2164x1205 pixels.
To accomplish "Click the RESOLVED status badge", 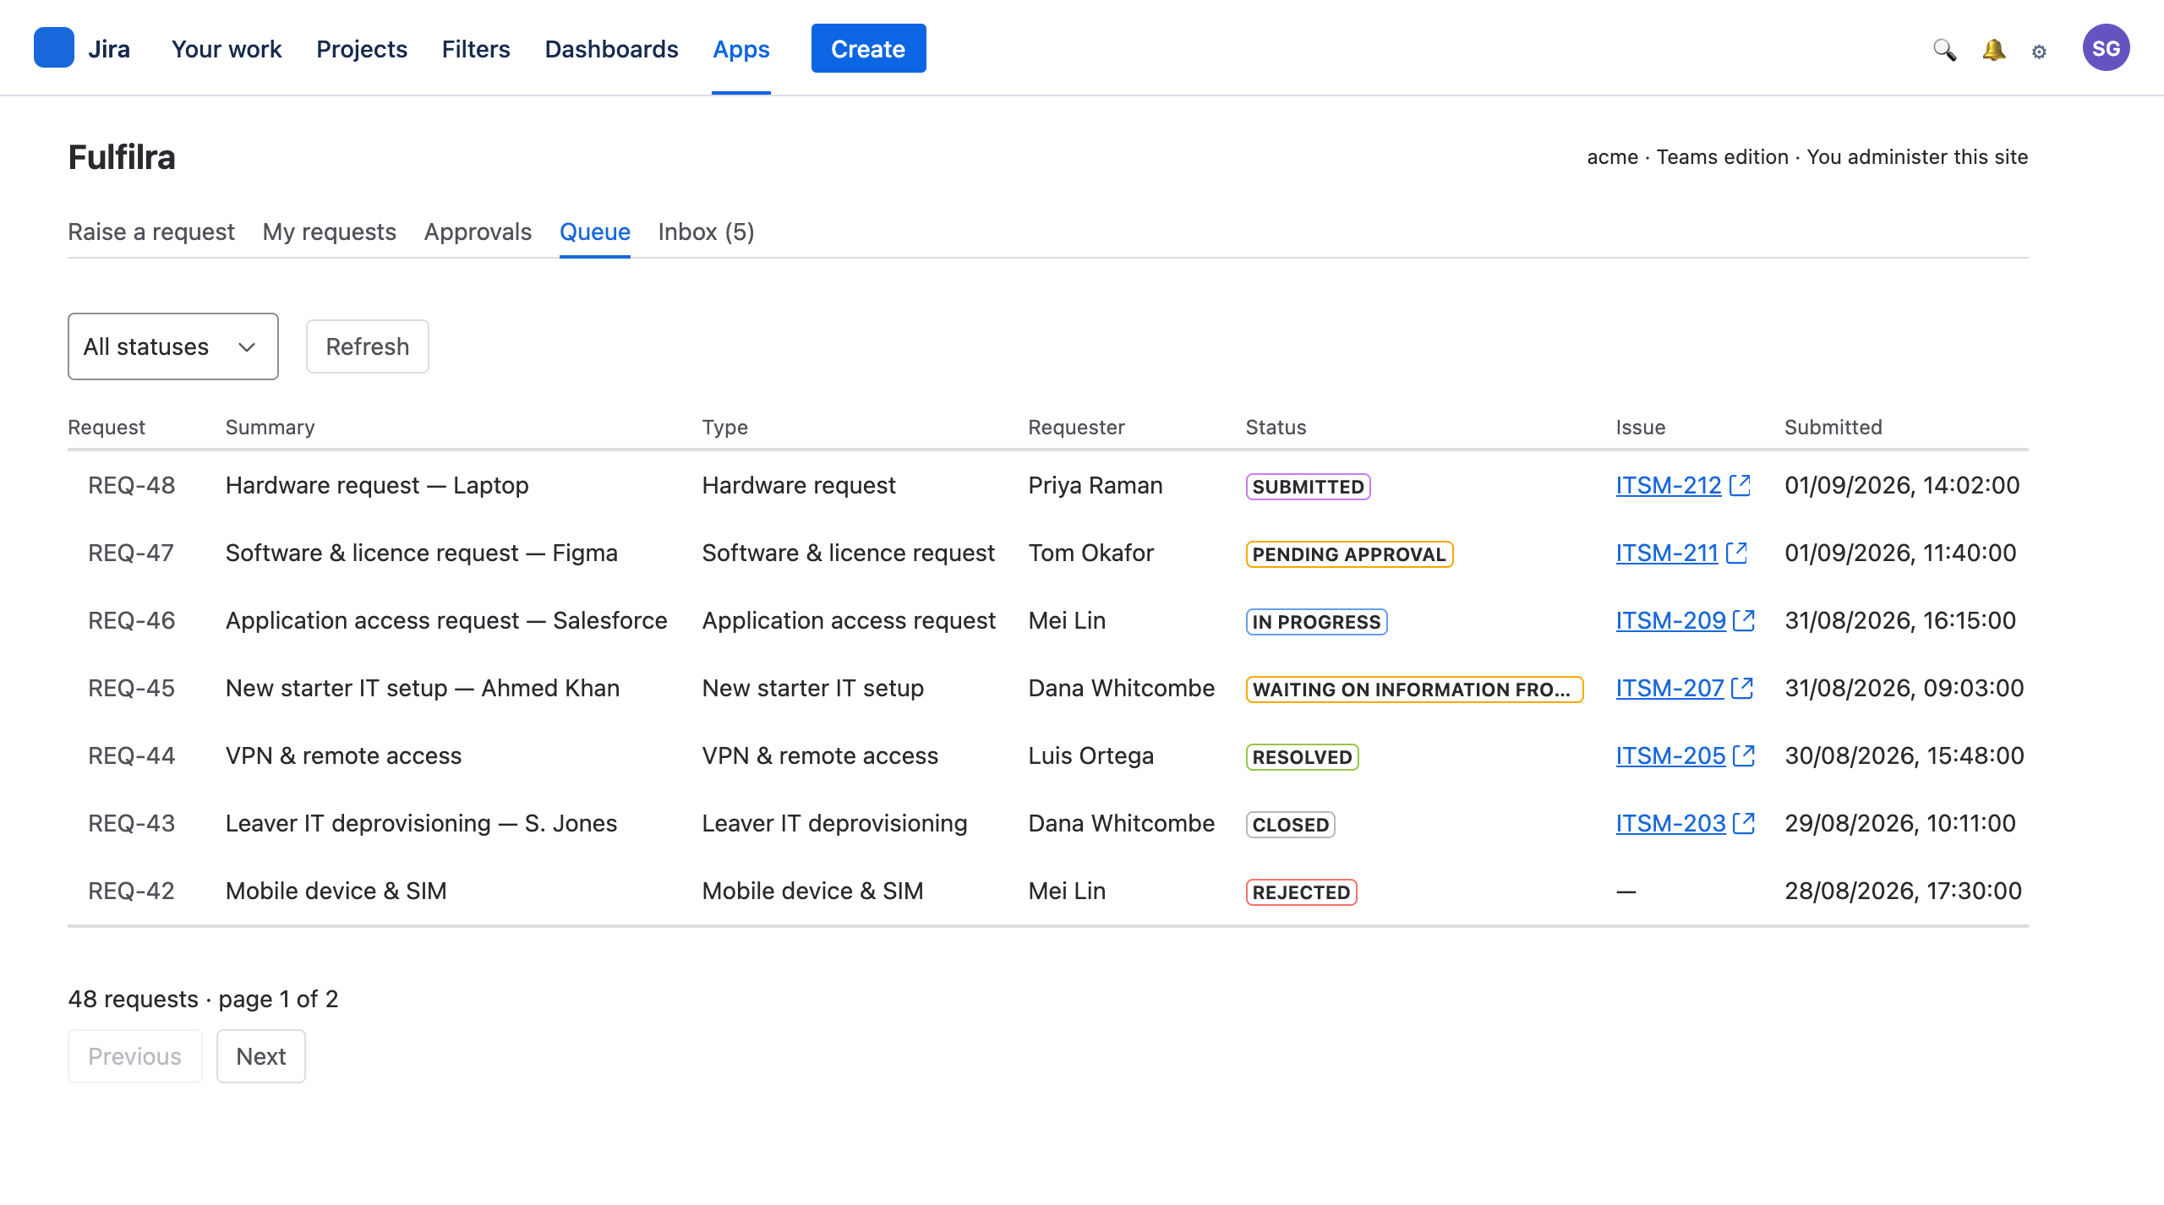I will [x=1302, y=757].
